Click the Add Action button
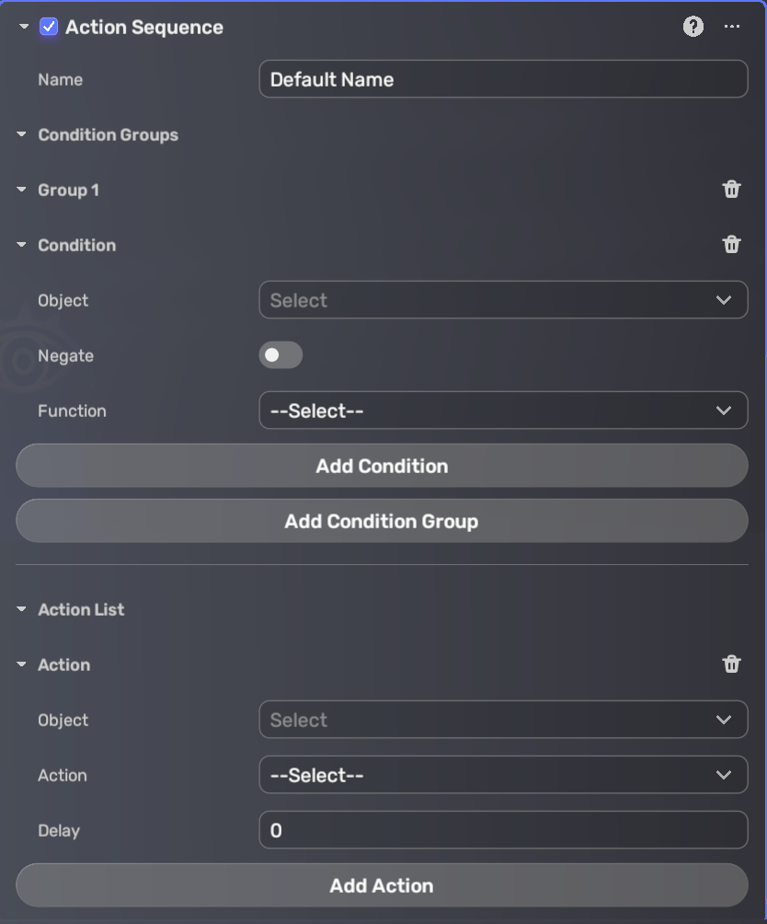Image resolution: width=767 pixels, height=924 pixels. tap(382, 885)
